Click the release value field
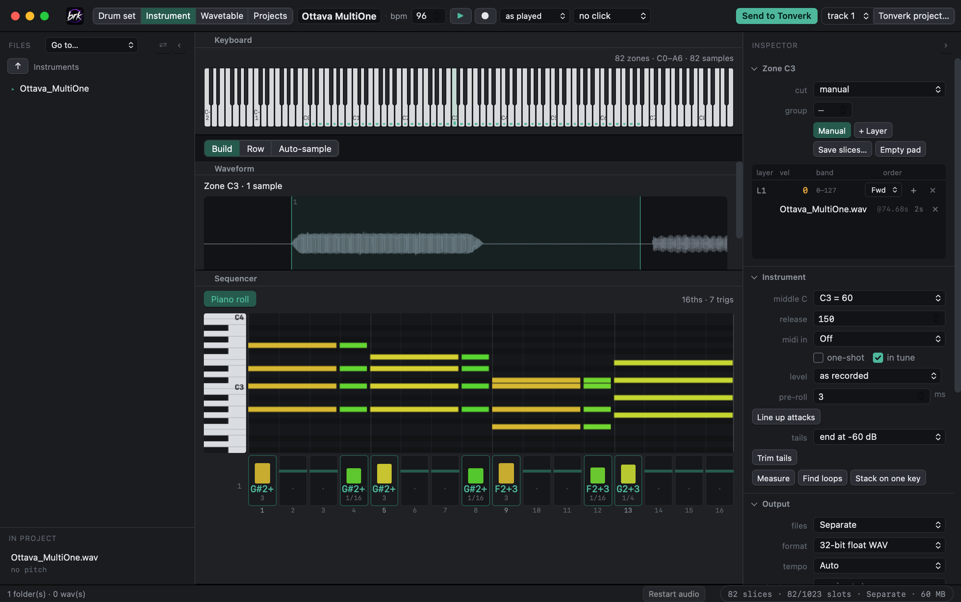The width and height of the screenshot is (961, 602). coord(879,319)
